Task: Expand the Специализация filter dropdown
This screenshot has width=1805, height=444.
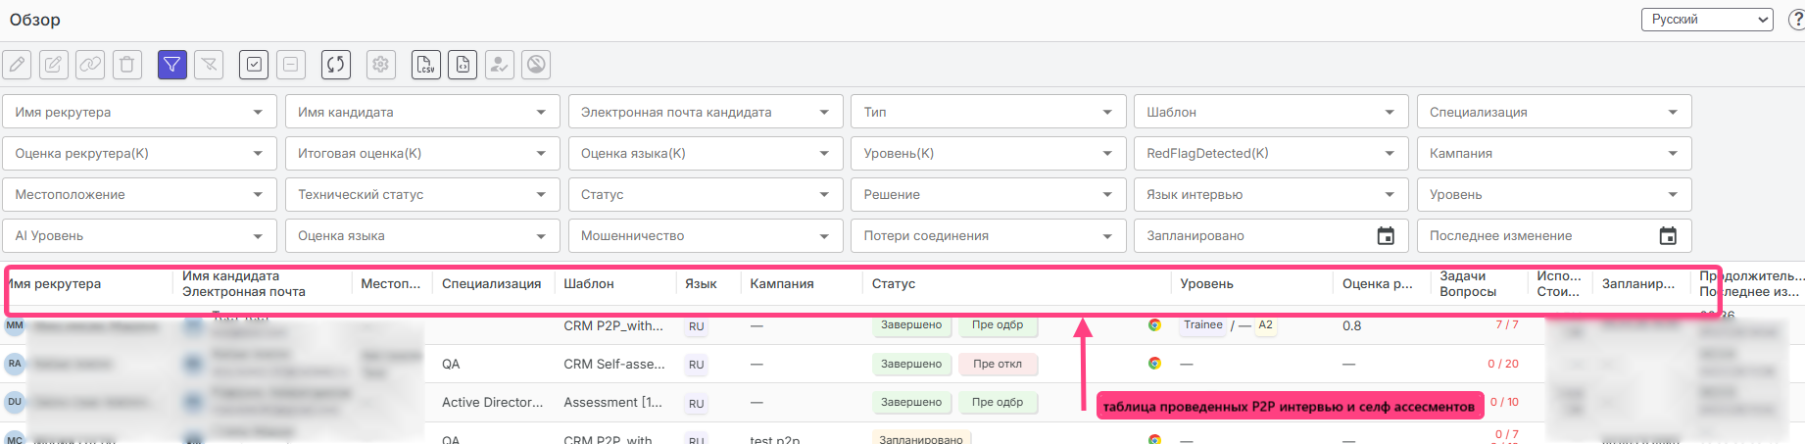Action: pyautogui.click(x=1553, y=112)
